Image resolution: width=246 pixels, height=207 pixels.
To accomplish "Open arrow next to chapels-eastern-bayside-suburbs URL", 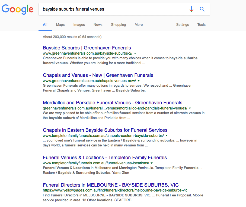I will 167,136.
